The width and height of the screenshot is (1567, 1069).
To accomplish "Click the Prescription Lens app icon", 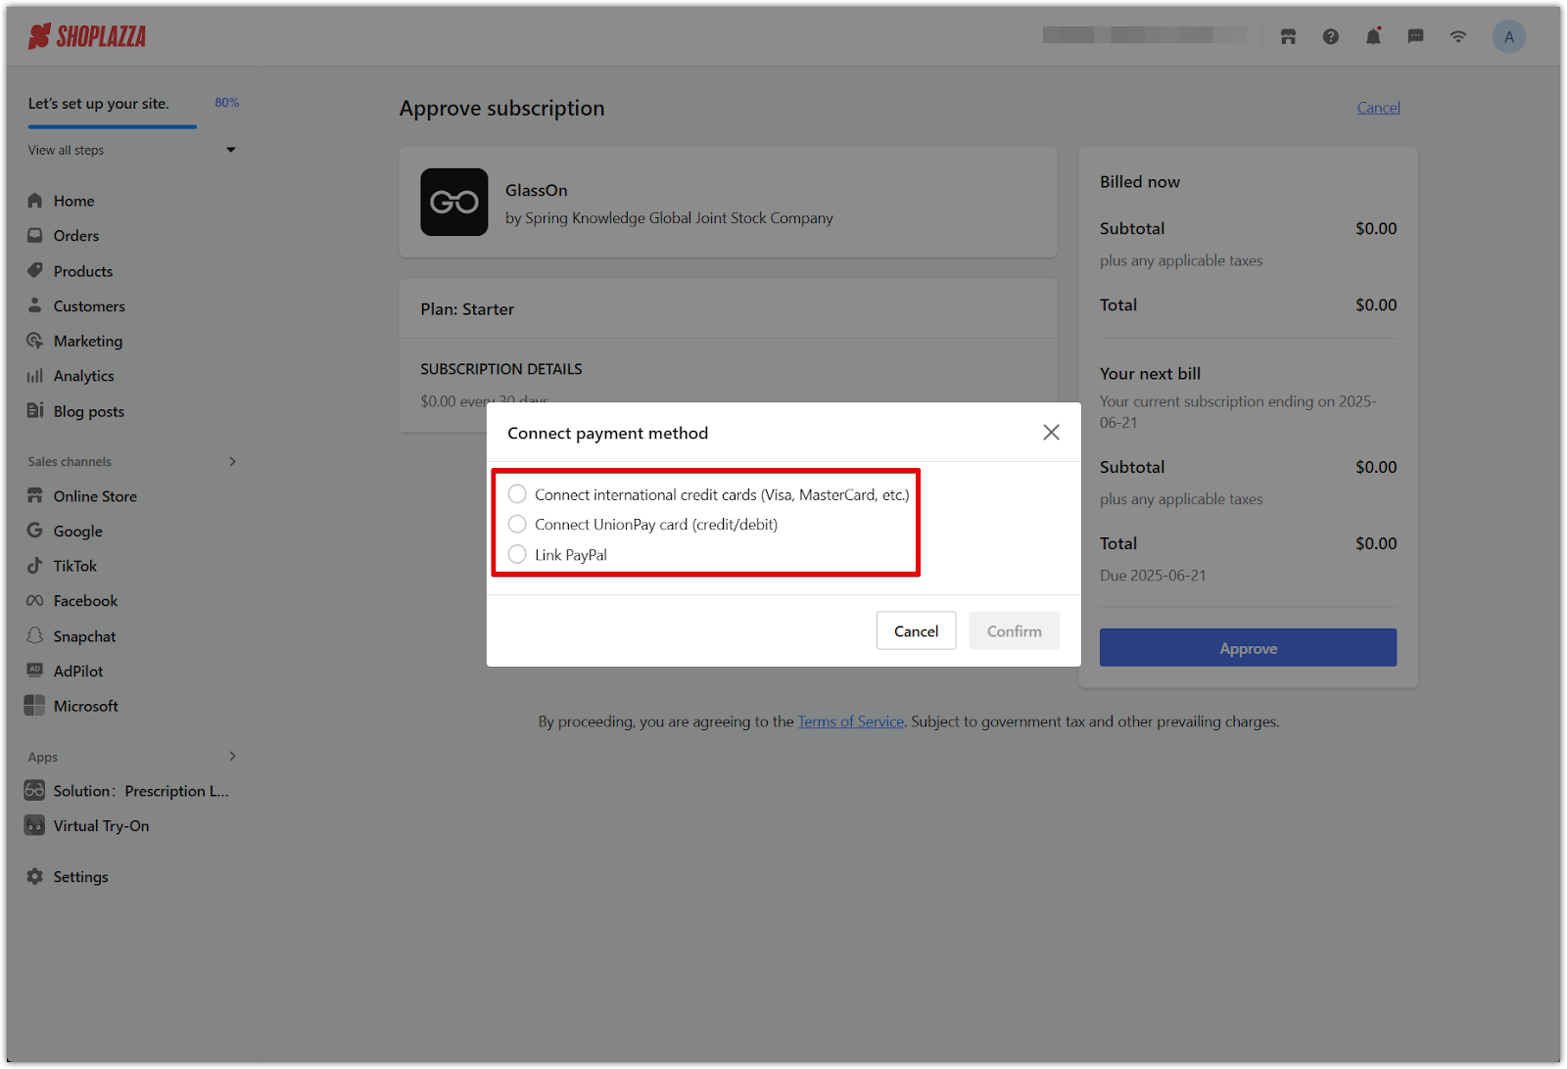I will click(x=35, y=791).
